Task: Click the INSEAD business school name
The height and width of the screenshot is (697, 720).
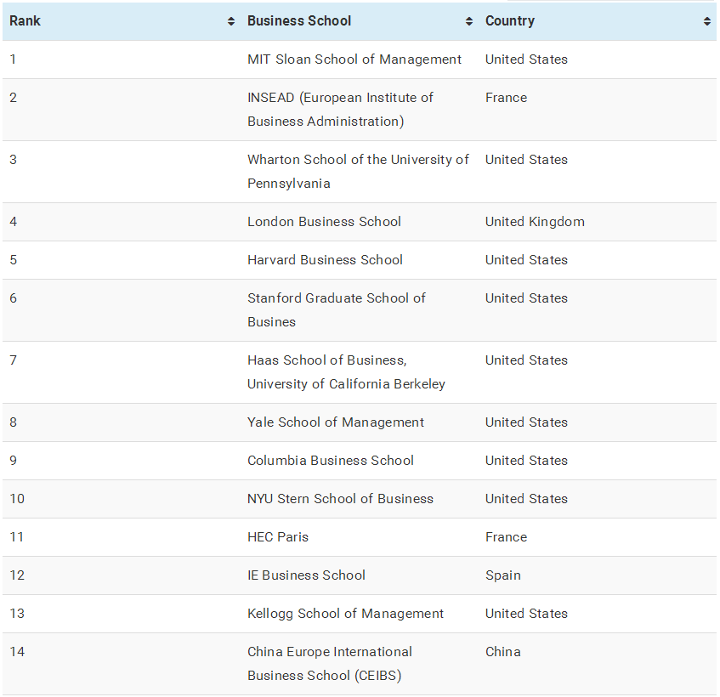Action: (x=340, y=110)
